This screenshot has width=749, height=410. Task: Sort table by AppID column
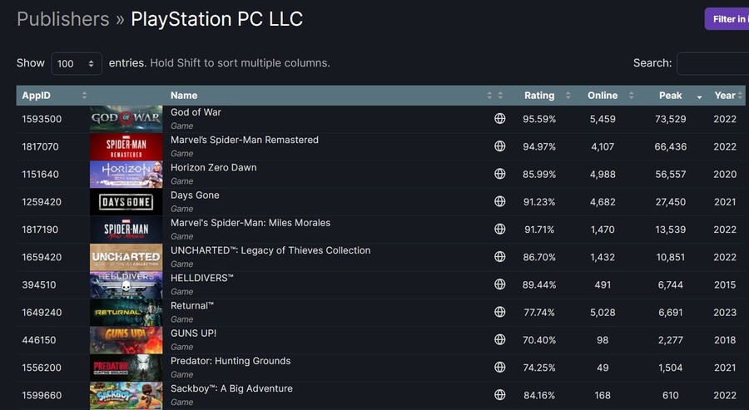[37, 96]
